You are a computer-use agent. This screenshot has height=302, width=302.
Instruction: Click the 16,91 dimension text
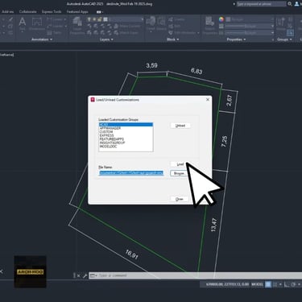132,254
